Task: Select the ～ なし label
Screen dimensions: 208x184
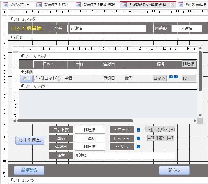Action: (122, 147)
